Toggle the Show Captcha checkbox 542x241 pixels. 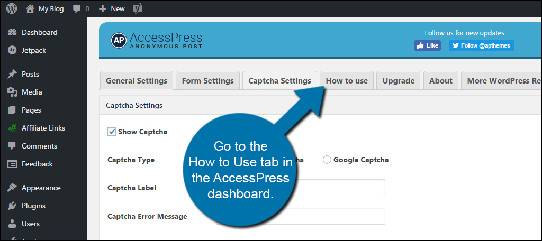[112, 132]
